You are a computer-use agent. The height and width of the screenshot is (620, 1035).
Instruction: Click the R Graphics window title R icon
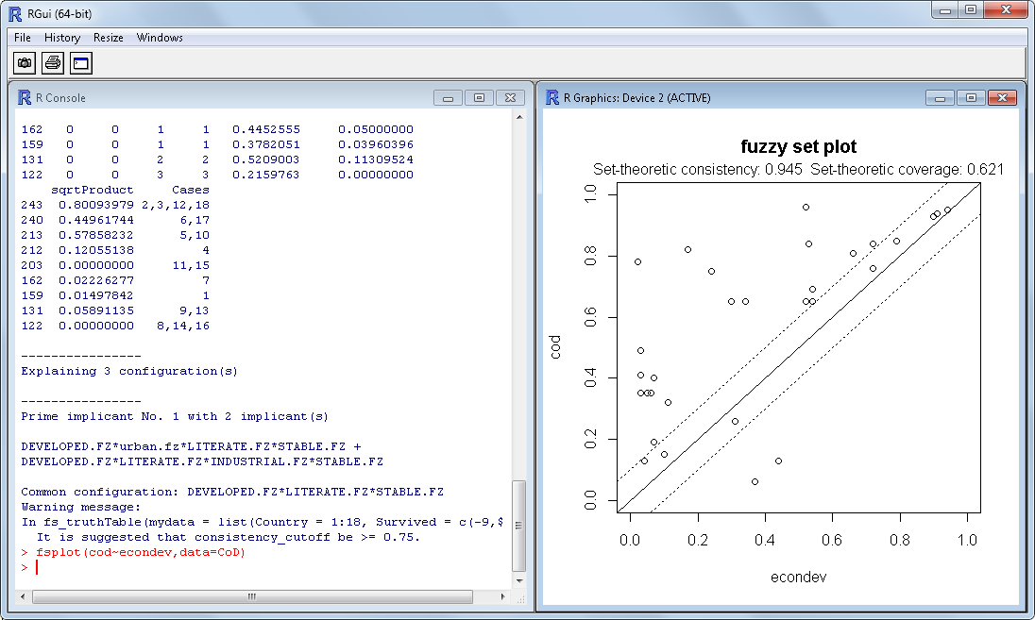pyautogui.click(x=551, y=97)
